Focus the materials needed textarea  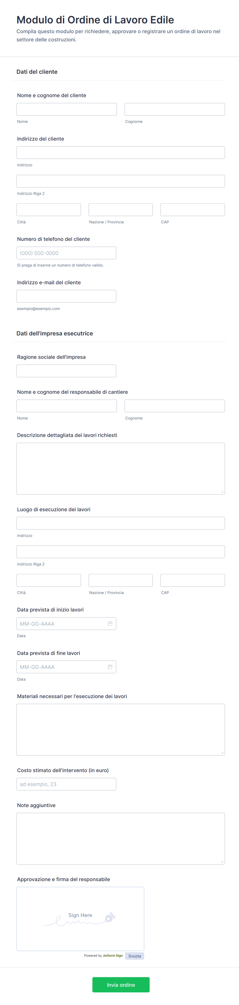[121, 729]
